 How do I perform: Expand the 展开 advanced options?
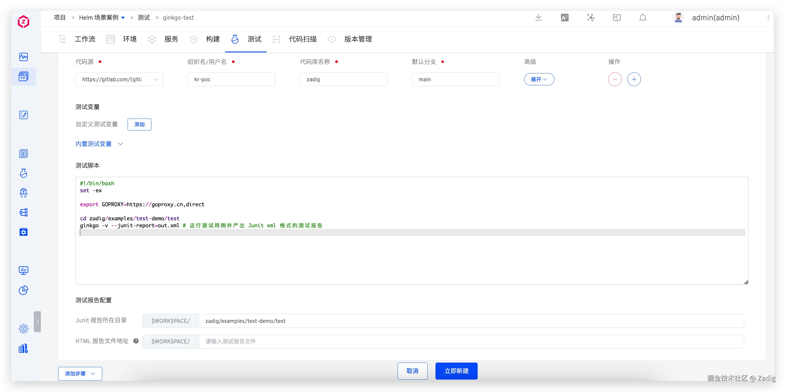click(x=539, y=79)
